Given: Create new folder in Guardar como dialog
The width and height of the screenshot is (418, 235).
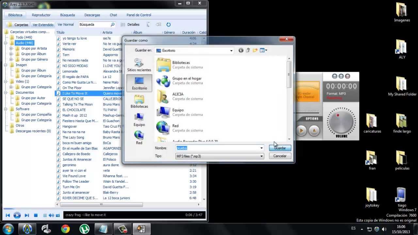Looking at the screenshot, I should pos(255,50).
